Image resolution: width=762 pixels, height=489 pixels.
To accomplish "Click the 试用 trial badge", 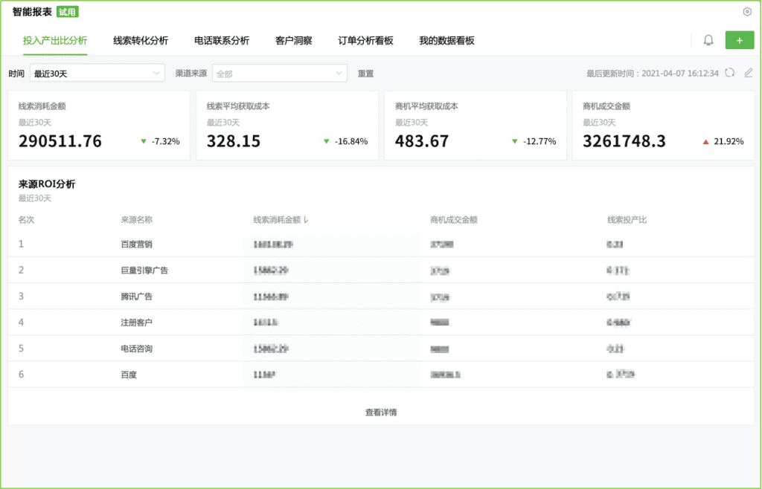I will coord(68,12).
